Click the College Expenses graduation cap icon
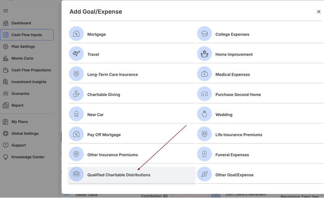 coord(205,34)
